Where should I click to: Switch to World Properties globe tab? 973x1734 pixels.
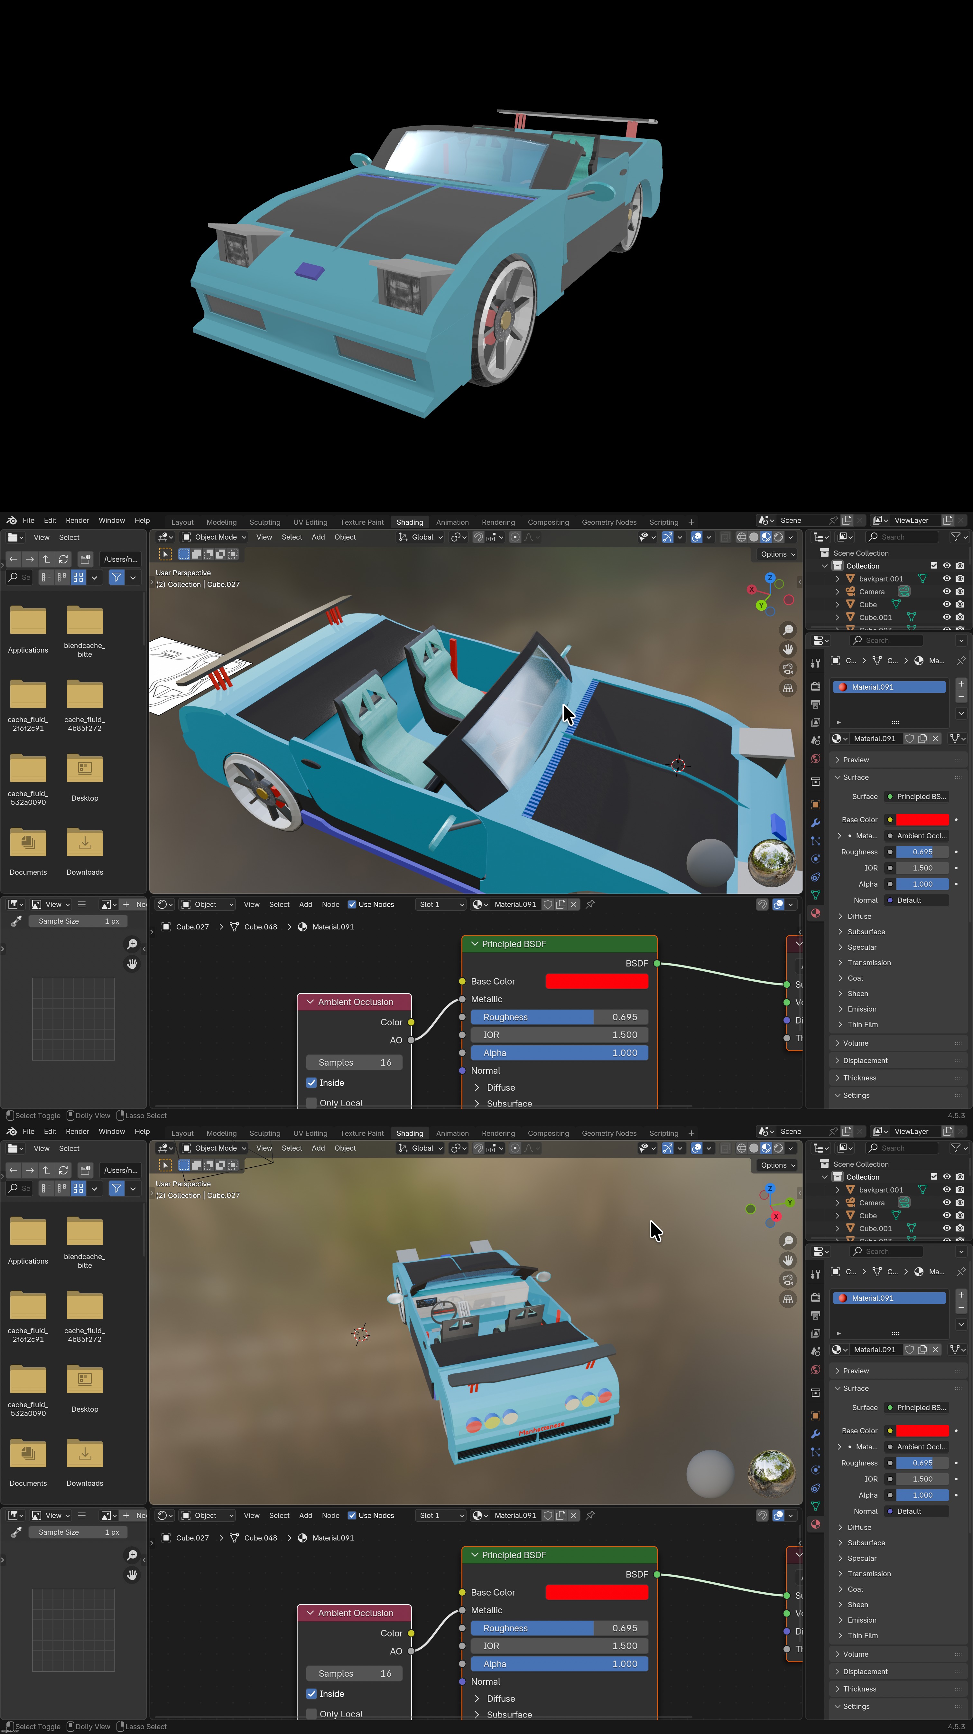[x=816, y=758]
